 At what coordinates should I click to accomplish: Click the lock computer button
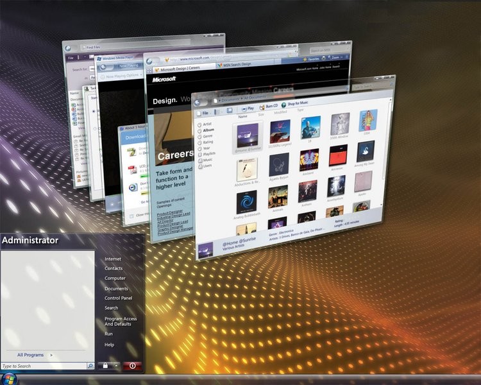(105, 366)
